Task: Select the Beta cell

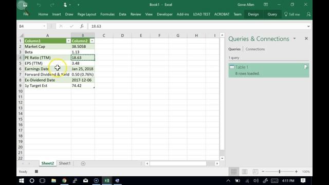Action: 48,52
